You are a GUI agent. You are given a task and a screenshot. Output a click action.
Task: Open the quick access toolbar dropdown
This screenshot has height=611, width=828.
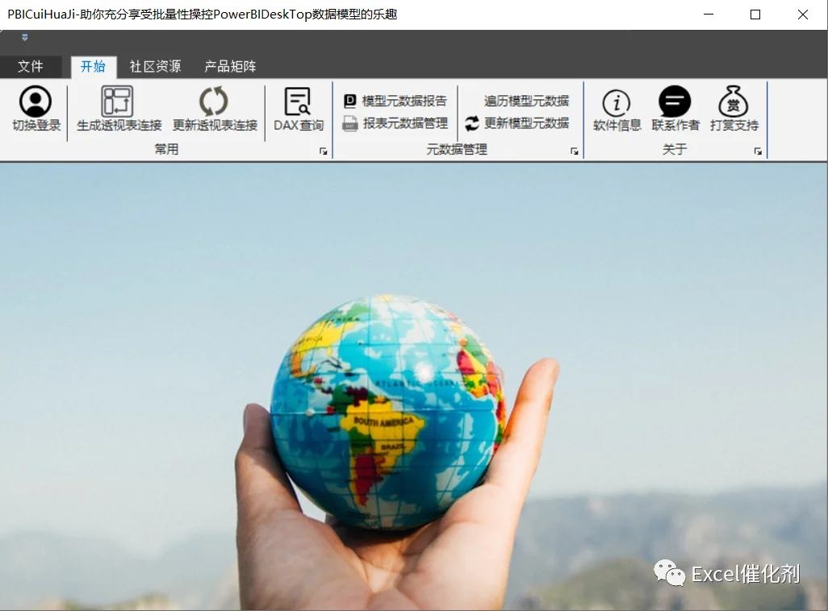tap(25, 37)
